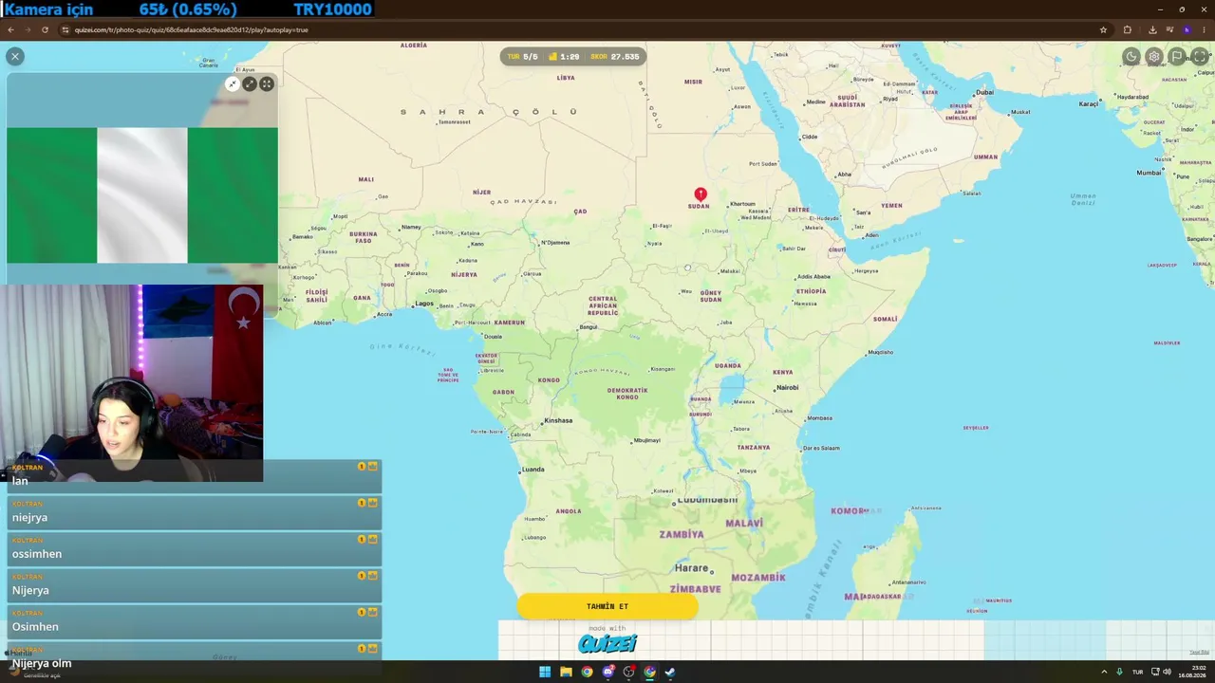This screenshot has width=1215, height=683.
Task: Open the browser extensions menu
Action: (x=1128, y=29)
